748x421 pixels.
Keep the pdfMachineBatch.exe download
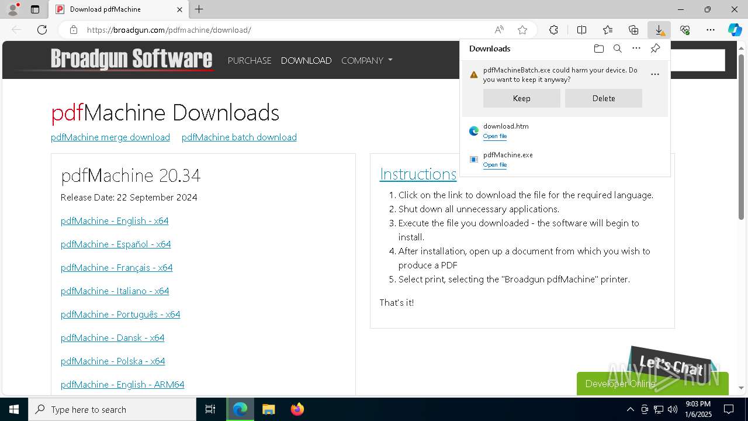(x=521, y=98)
